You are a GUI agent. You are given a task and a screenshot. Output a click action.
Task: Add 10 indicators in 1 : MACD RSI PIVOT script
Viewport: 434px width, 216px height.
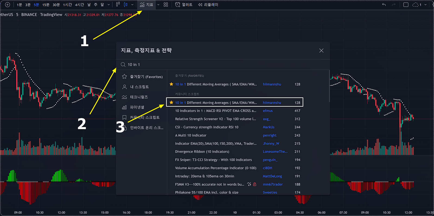point(216,111)
